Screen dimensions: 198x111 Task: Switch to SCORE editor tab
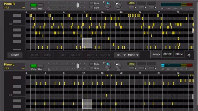(x=168, y=54)
